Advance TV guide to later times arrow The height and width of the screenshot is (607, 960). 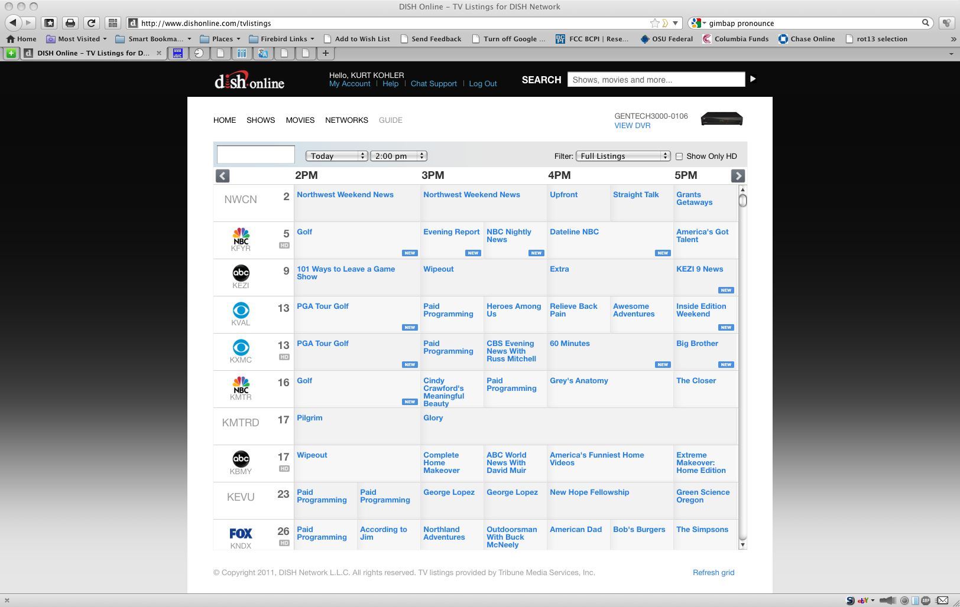click(738, 176)
